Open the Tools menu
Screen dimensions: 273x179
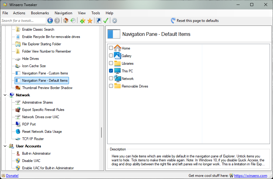[96, 13]
